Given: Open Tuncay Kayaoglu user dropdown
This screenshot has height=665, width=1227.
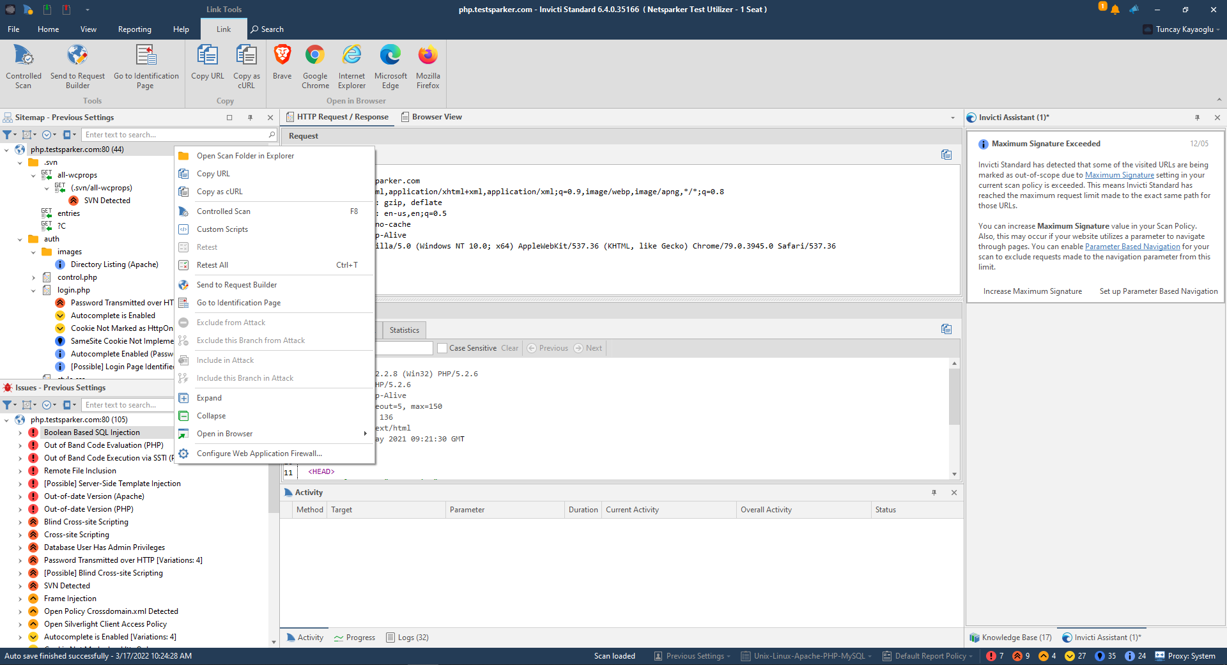Looking at the screenshot, I should pos(1182,29).
